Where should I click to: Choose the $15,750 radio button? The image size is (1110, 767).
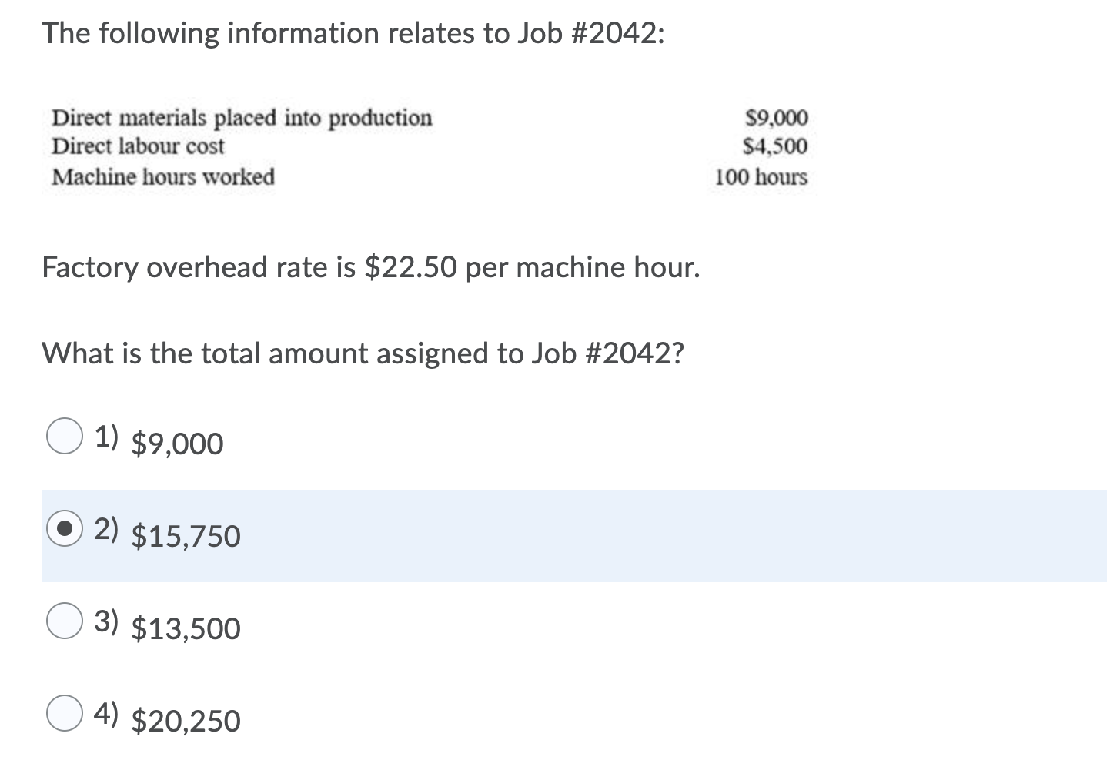pyautogui.click(x=65, y=528)
